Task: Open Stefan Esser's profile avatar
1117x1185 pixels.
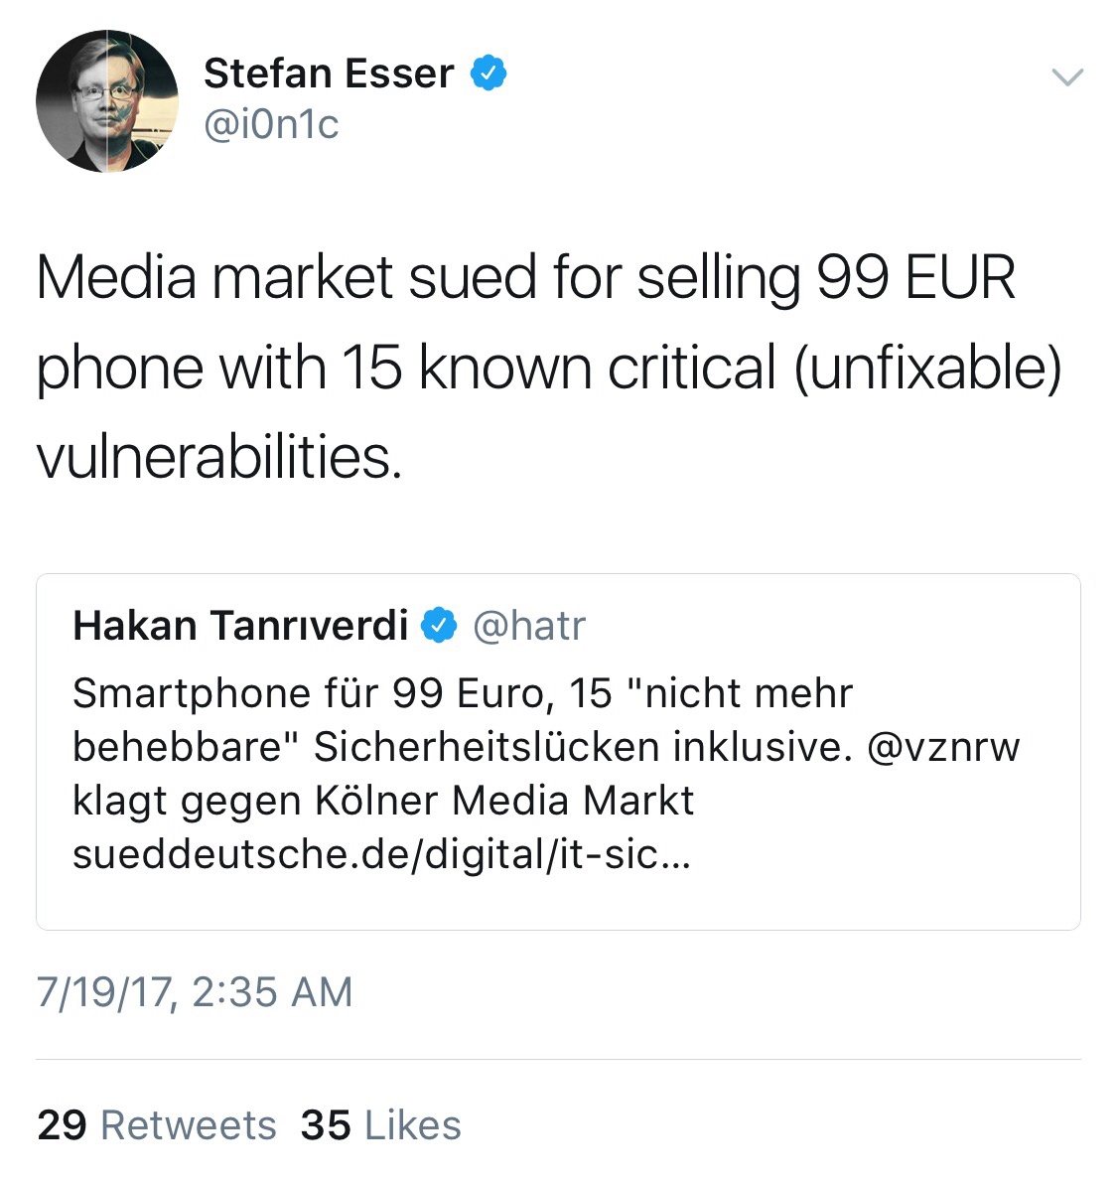Action: tap(107, 100)
